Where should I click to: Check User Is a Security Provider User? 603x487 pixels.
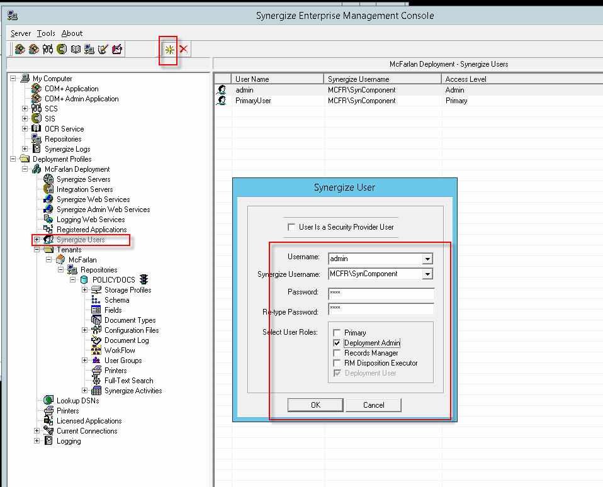291,227
